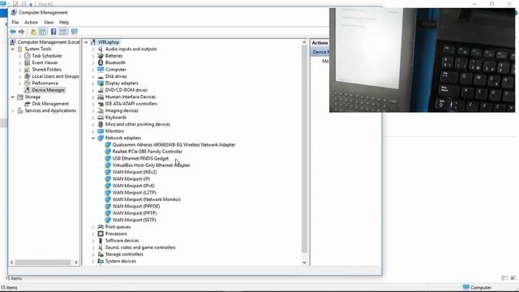Select Device Manager in left tree
The image size is (519, 292).
[49, 90]
